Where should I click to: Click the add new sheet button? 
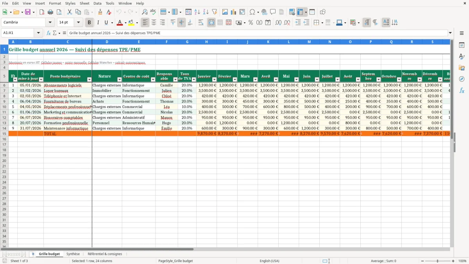[x=33, y=254]
